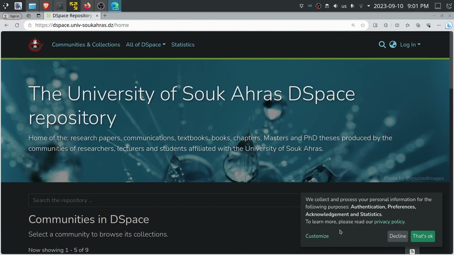The image size is (454, 255).
Task: Open Communities & Collections menu item
Action: coord(86,45)
